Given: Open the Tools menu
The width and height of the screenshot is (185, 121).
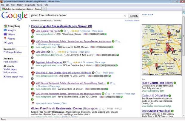Looking at the screenshot, I should (x=39, y=5).
